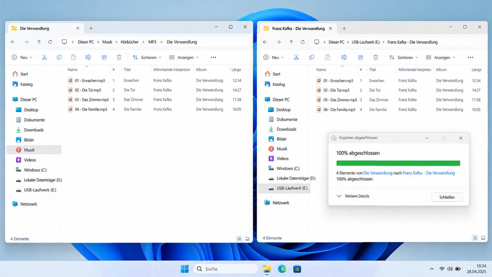Rename icon in right window toolbar
The image size is (492, 277).
pos(344,57)
